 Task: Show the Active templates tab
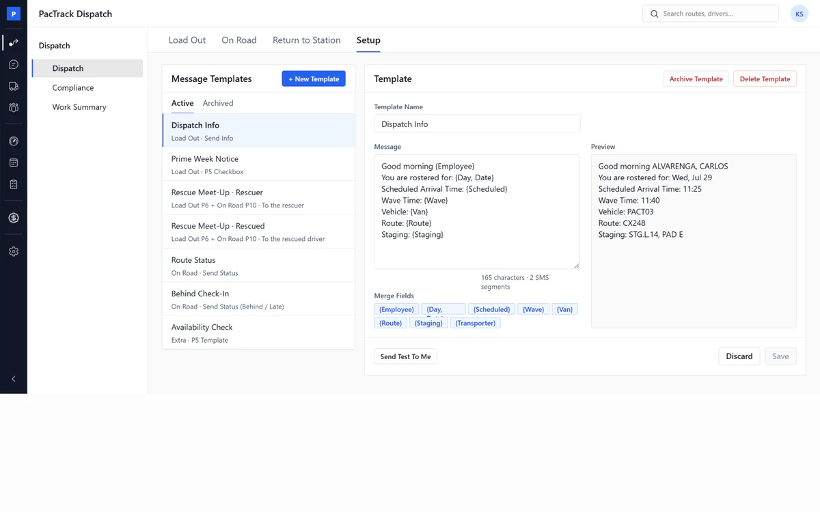[182, 103]
